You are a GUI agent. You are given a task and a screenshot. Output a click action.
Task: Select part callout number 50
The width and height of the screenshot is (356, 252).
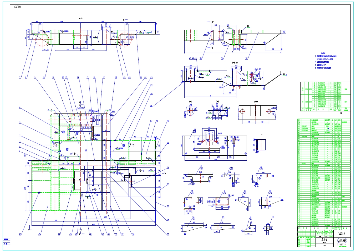pos(201,58)
